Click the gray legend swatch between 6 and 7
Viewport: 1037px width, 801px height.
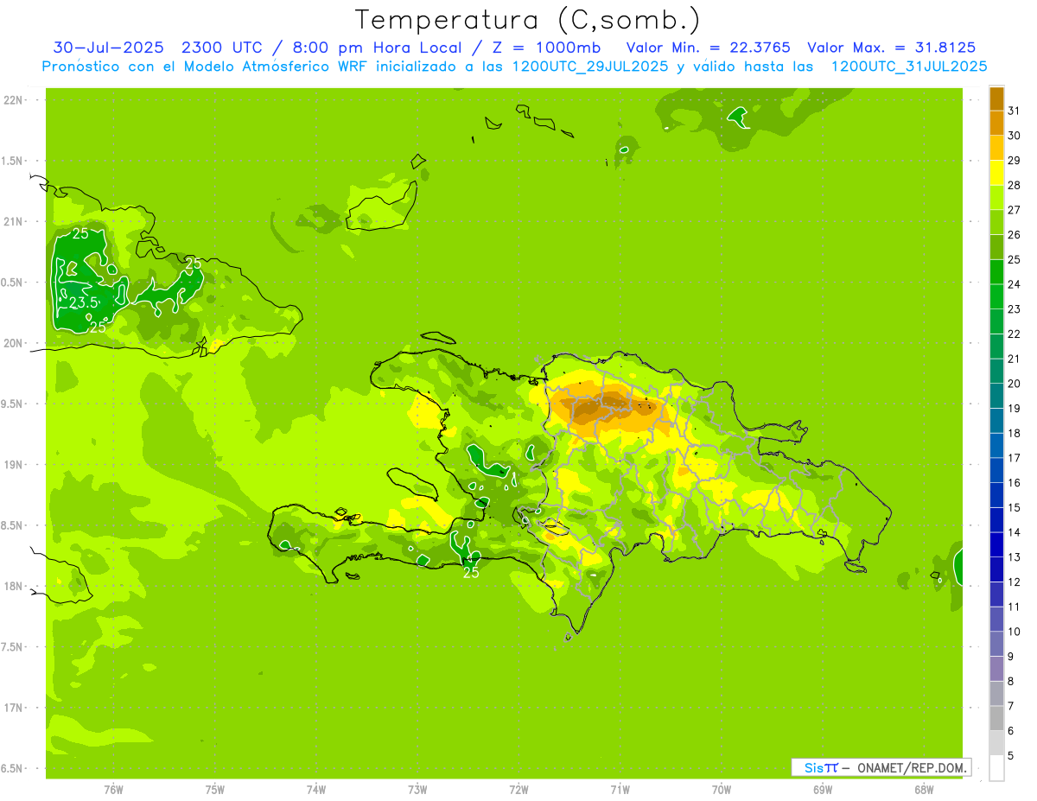click(996, 718)
